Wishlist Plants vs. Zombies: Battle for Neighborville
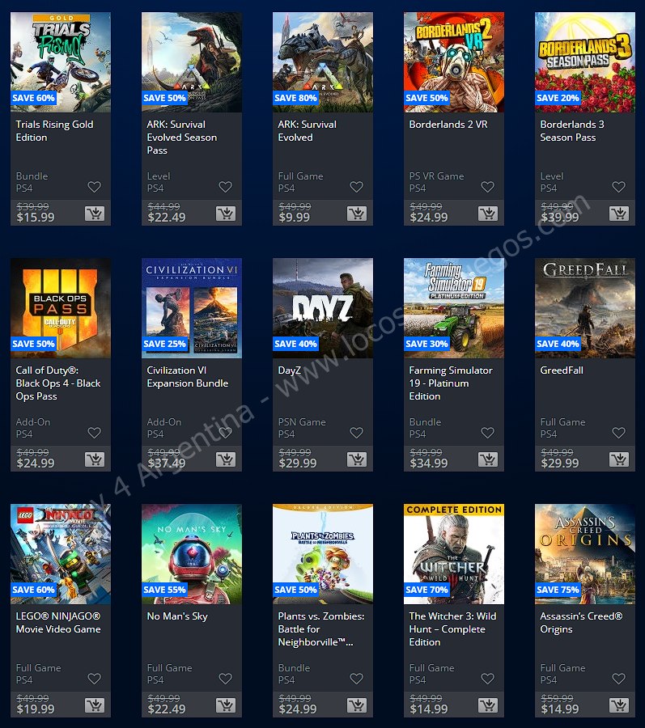Viewport: 645px width, 728px height. coord(356,679)
